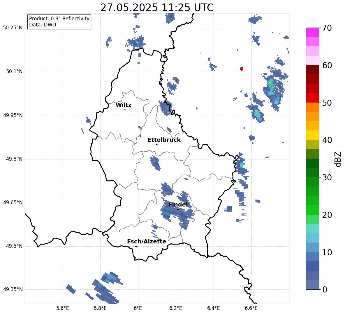Click the red dot marker on map
The width and height of the screenshot is (345, 314).
point(242,69)
